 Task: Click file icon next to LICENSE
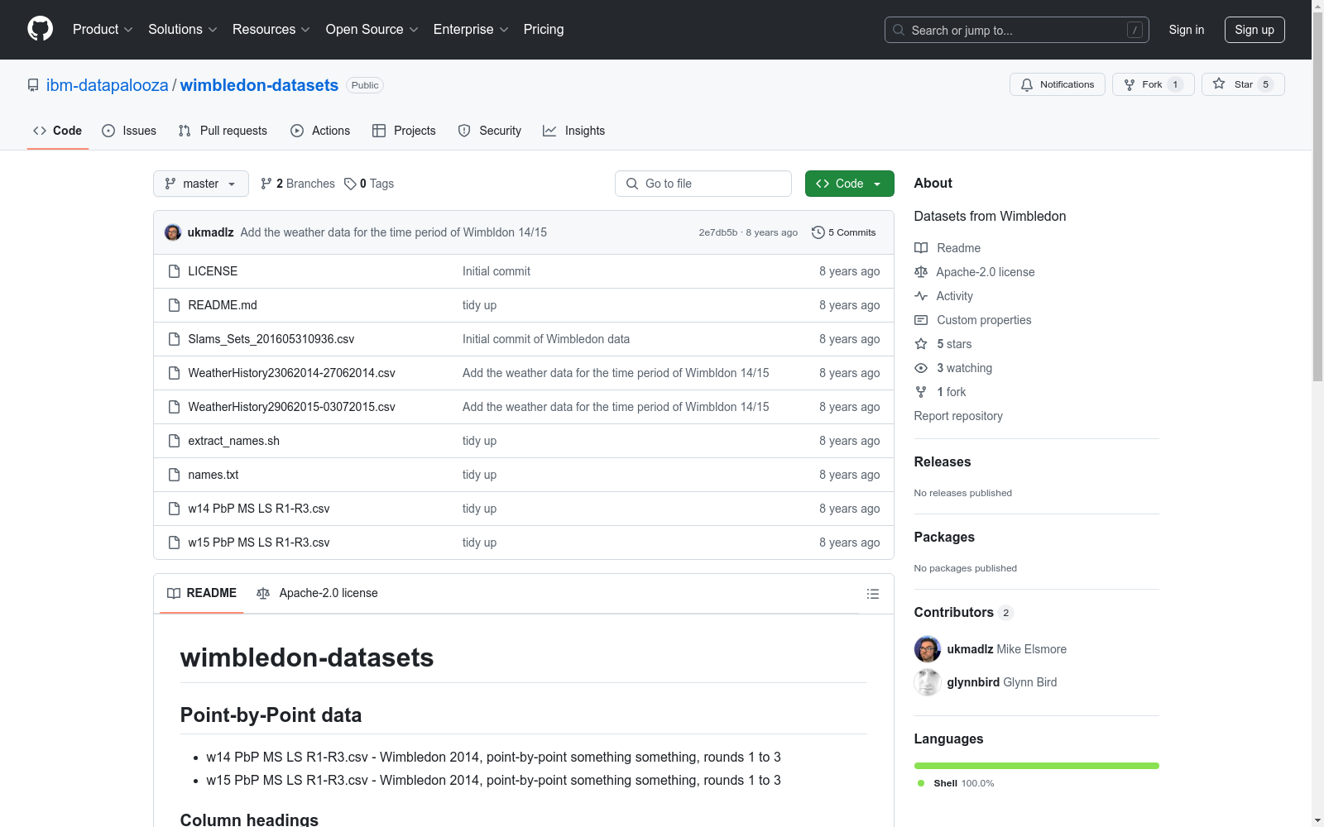[x=174, y=271]
